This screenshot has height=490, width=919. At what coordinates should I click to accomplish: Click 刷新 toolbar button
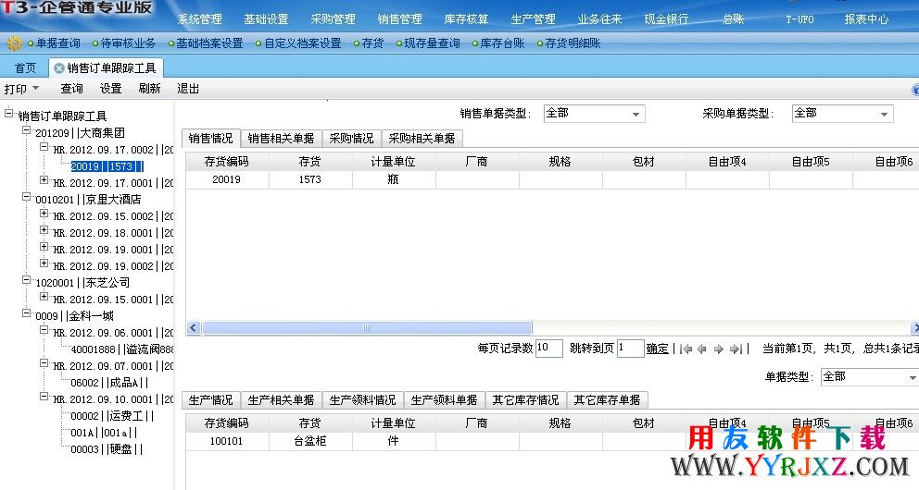149,89
